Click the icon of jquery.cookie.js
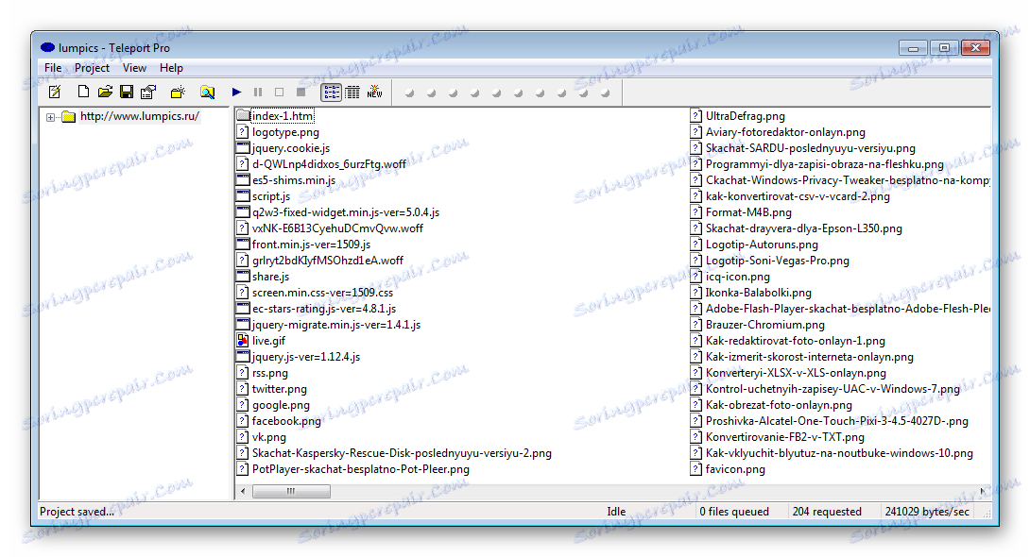The image size is (1030, 557). (x=243, y=148)
